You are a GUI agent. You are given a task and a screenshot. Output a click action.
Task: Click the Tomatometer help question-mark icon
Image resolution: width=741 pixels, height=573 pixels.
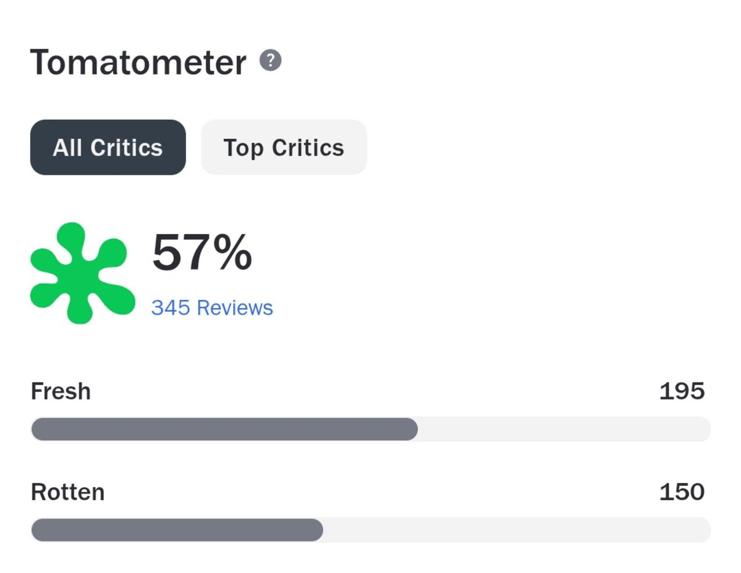[x=270, y=61]
